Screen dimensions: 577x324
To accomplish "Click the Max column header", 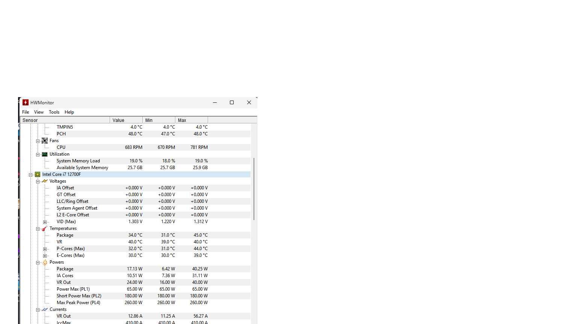I will (x=192, y=120).
